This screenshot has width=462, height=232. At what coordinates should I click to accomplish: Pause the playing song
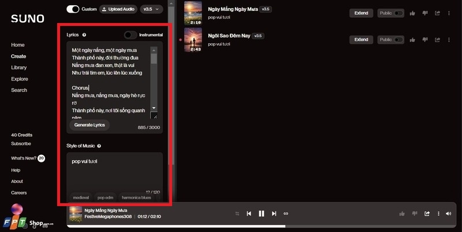pyautogui.click(x=262, y=214)
